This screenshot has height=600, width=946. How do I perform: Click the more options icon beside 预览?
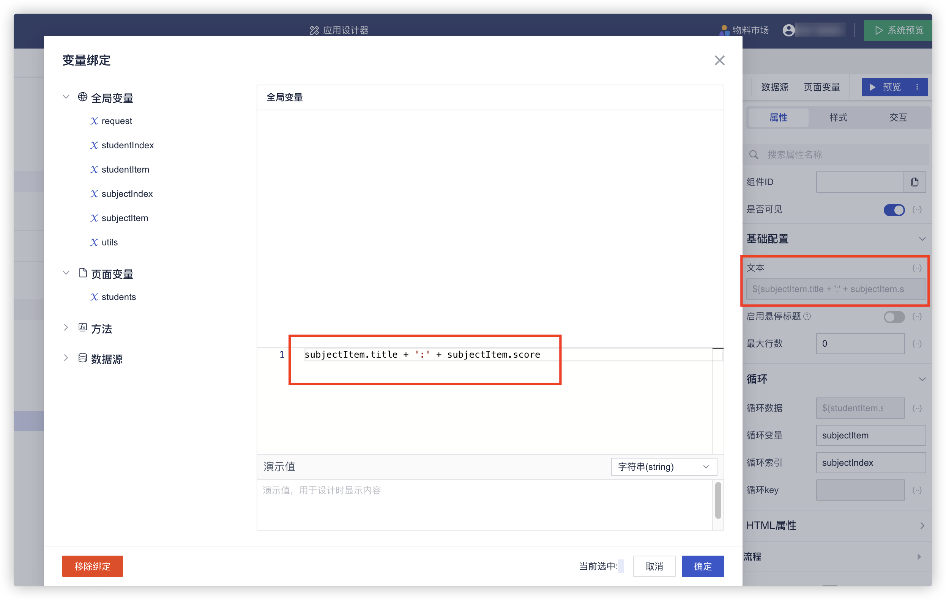[x=917, y=87]
